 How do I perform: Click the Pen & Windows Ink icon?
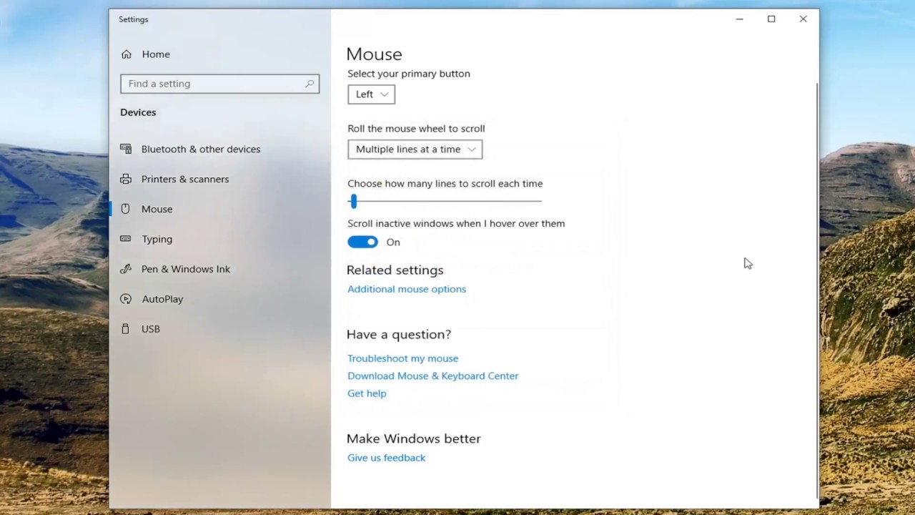point(127,269)
